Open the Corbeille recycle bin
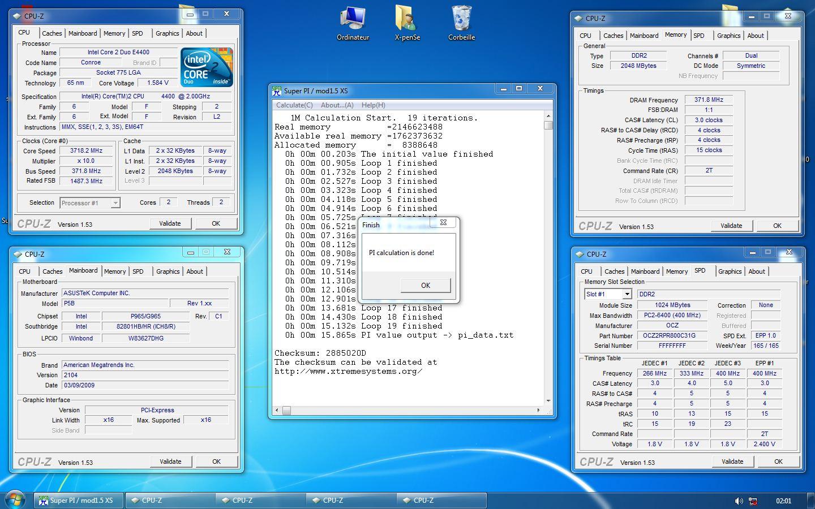Screen dimensions: 815x509 [x=461, y=23]
